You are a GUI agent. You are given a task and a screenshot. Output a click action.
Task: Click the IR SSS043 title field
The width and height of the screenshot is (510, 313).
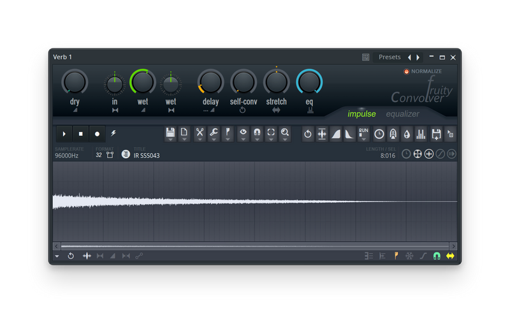147,156
